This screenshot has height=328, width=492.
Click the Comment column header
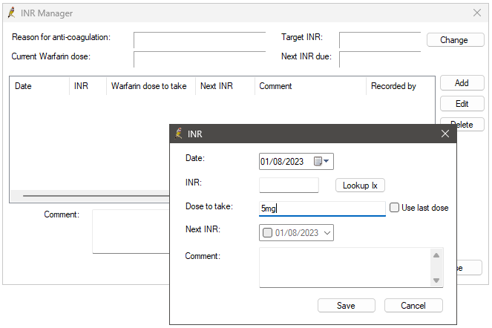tap(310, 85)
